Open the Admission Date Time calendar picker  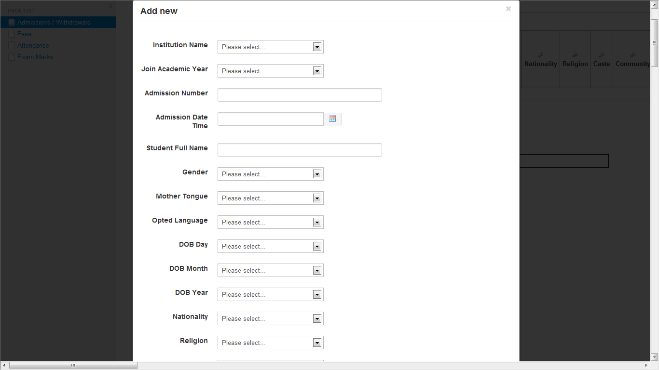(x=332, y=119)
